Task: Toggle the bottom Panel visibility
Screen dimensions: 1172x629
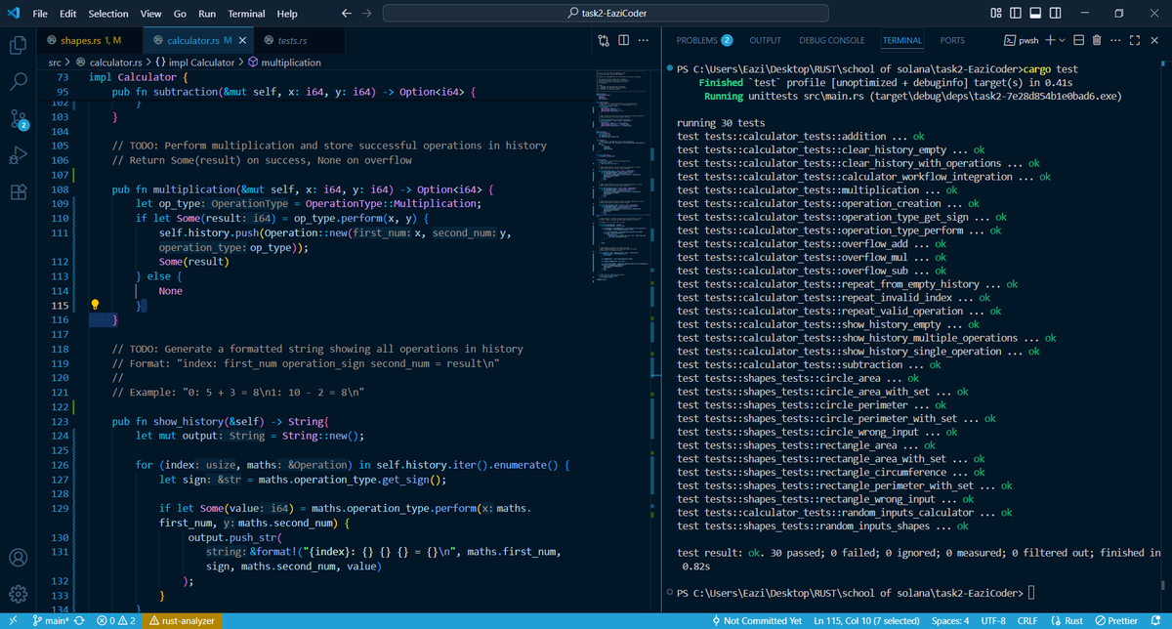Action: tap(1036, 14)
